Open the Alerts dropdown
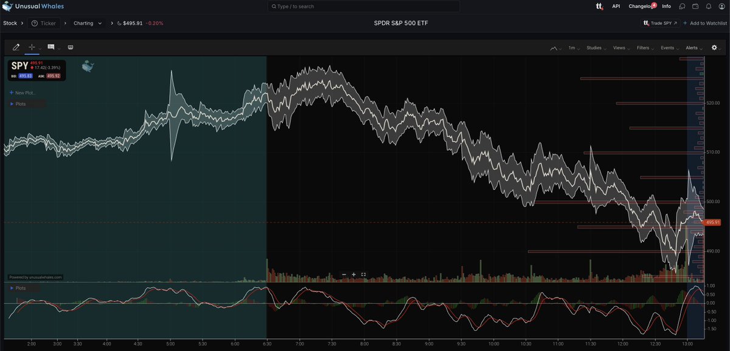This screenshot has width=730, height=351. 694,47
